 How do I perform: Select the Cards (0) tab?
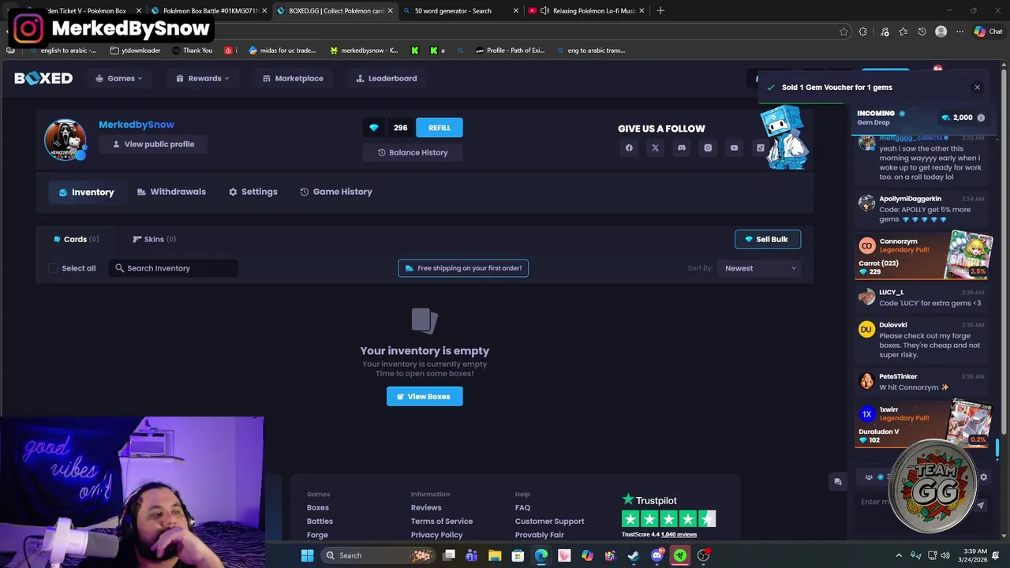pyautogui.click(x=76, y=239)
